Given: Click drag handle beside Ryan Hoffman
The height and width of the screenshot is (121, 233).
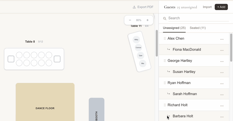Looking at the screenshot, I should [165, 83].
